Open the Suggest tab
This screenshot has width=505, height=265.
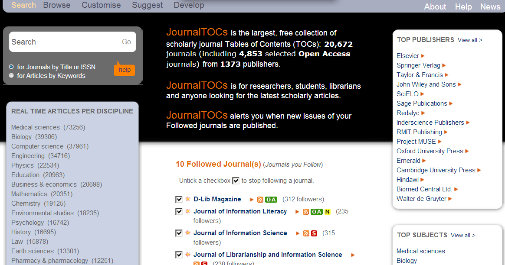[147, 5]
